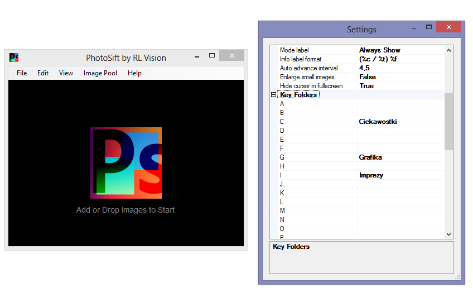Open the View menu in PhotoSift
Viewport: 473px width, 293px height.
pos(66,73)
